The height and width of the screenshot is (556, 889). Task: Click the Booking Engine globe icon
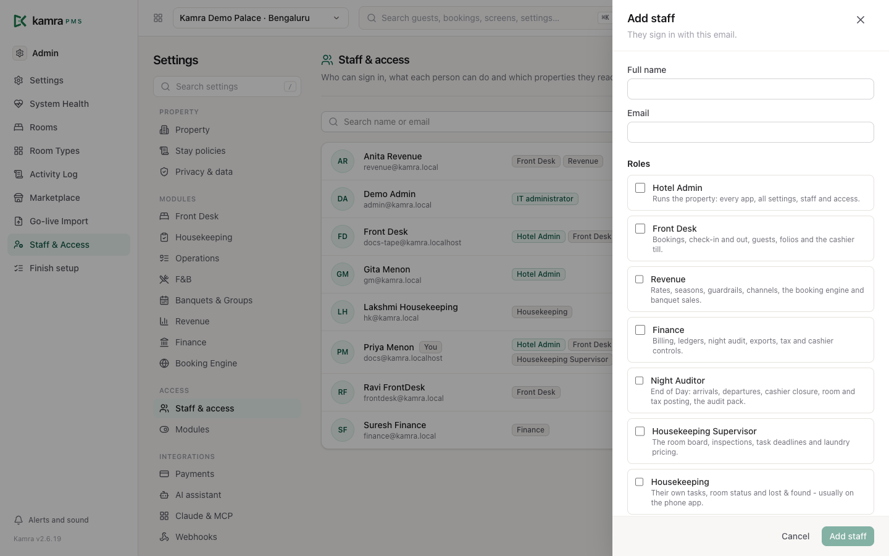[164, 363]
